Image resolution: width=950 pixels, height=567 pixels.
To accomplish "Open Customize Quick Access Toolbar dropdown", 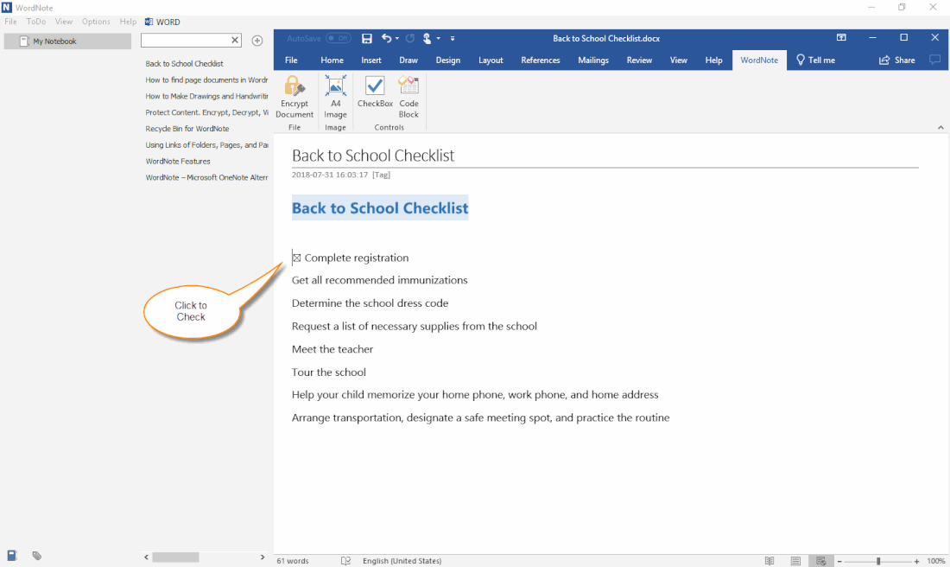I will click(x=453, y=38).
